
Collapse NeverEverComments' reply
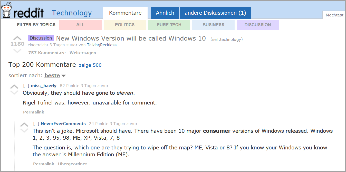36,124
